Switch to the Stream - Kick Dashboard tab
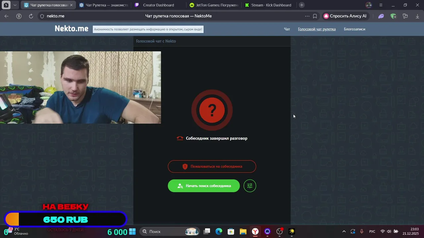The width and height of the screenshot is (424, 238). tap(269, 5)
